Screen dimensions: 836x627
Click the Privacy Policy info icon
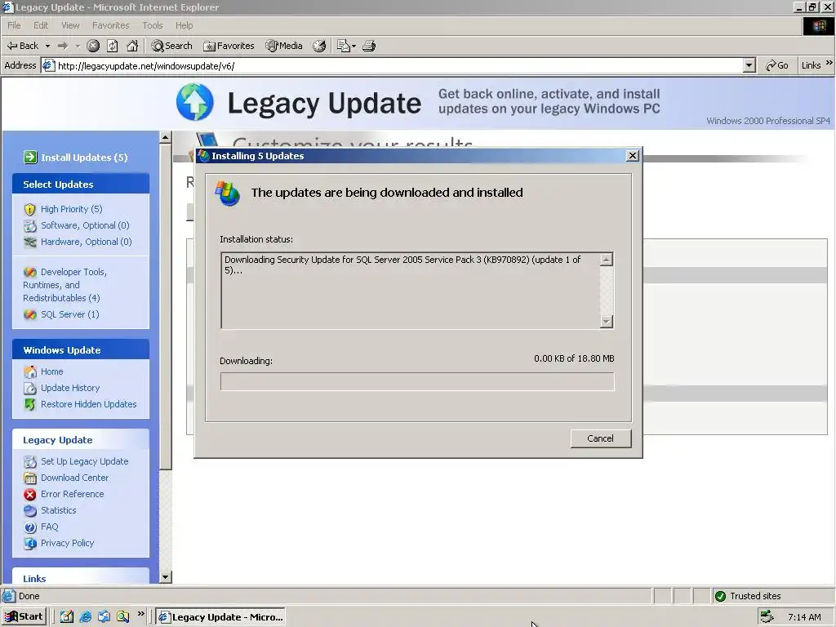(30, 544)
